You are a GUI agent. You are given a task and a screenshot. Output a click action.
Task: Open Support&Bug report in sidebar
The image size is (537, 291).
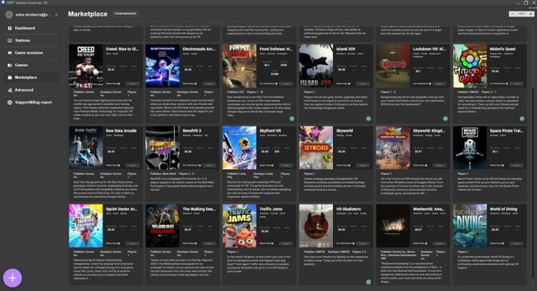(x=32, y=102)
